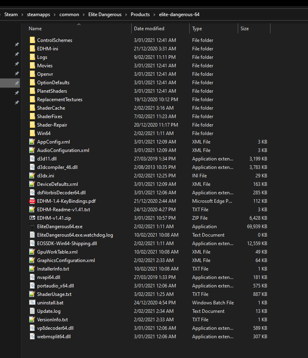Screen dimensions: 308x358
Task: Select the OptionDefaults folder name
Action: click(x=53, y=83)
